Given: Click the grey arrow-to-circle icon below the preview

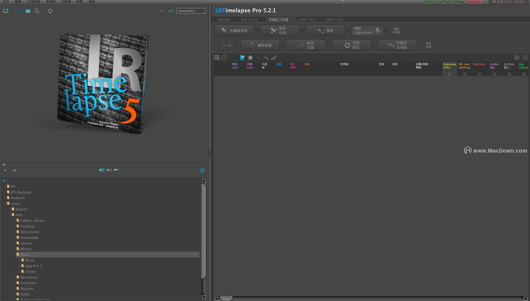Looking at the screenshot, I should pyautogui.click(x=109, y=170).
